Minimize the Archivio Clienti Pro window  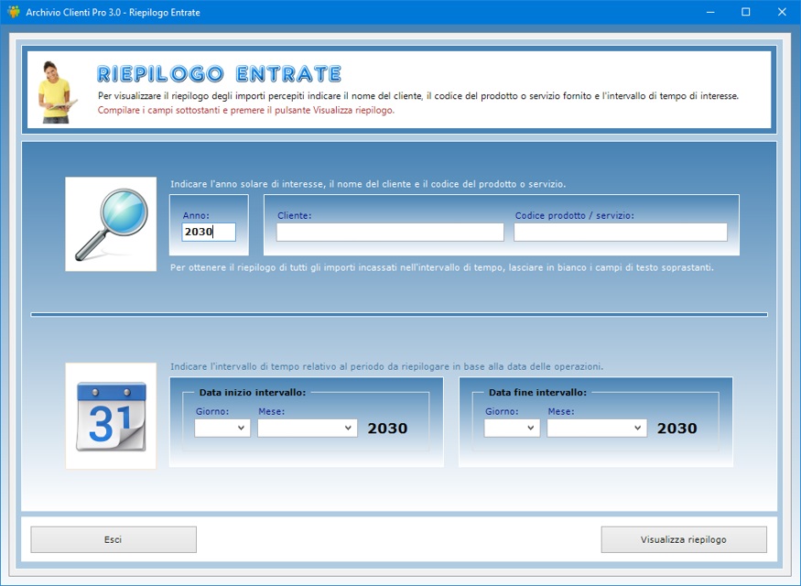click(710, 12)
